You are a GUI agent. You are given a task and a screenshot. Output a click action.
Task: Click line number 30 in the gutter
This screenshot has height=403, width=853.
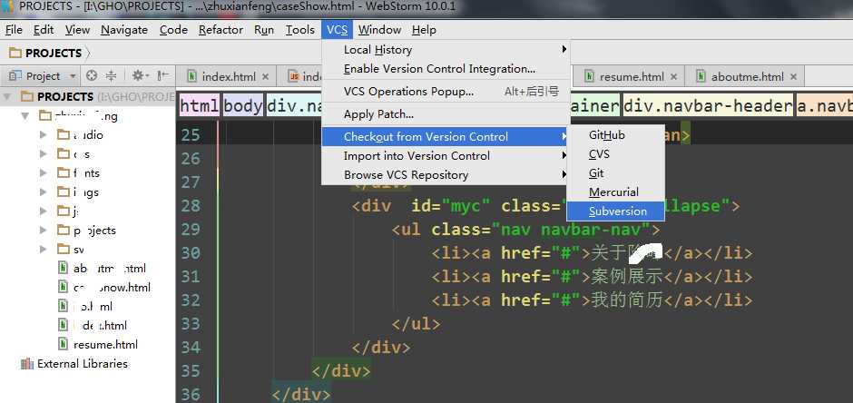point(191,253)
